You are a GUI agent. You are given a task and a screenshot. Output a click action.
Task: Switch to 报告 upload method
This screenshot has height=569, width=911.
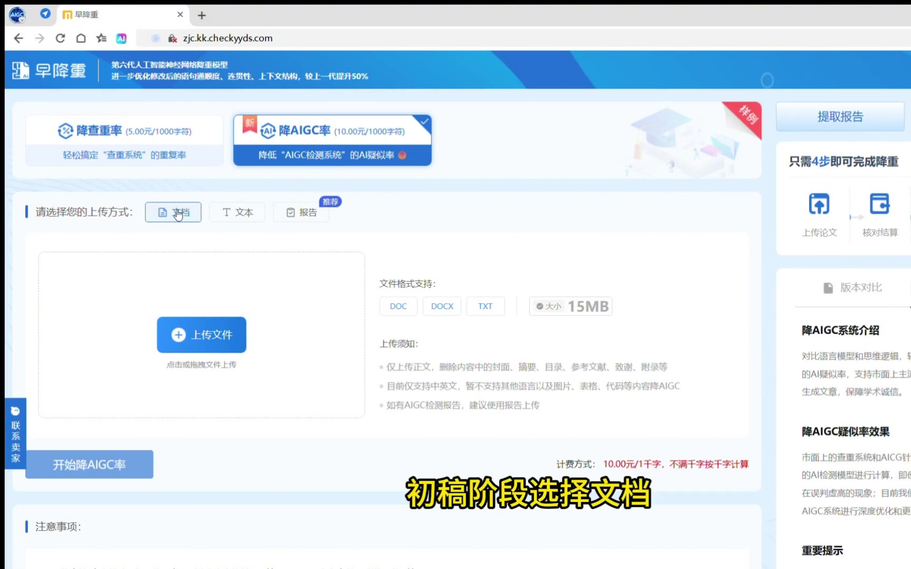tap(301, 212)
